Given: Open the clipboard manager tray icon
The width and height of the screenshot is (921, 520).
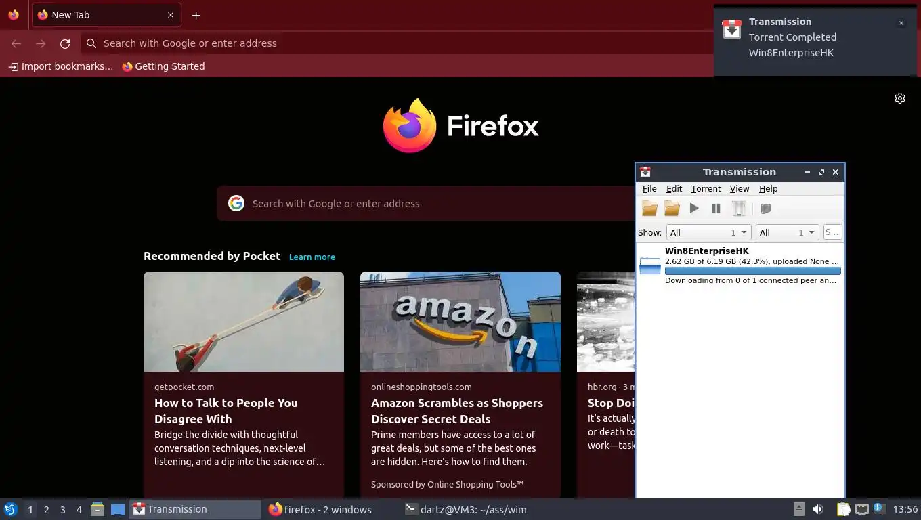Looking at the screenshot, I should tap(843, 509).
